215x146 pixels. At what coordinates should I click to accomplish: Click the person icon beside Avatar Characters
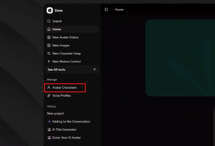pyautogui.click(x=49, y=87)
